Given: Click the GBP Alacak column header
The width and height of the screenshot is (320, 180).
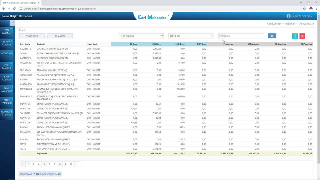Looking at the screenshot, I should [x=306, y=44].
